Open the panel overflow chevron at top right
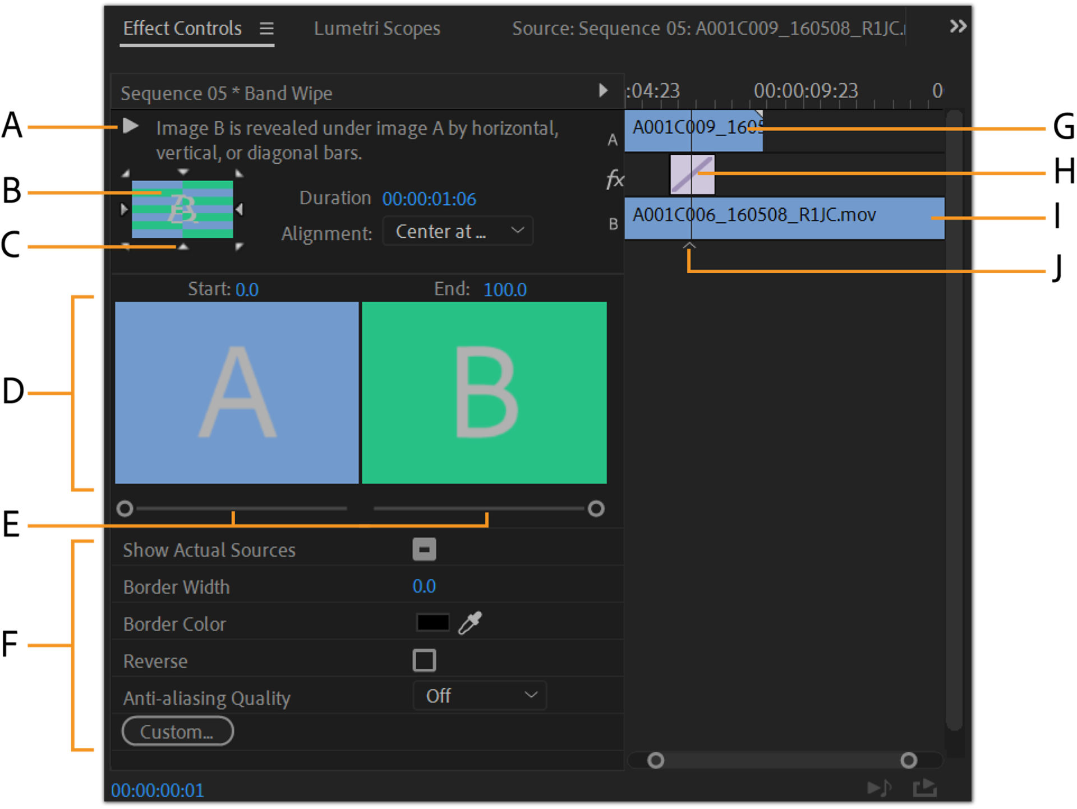Image resolution: width=1077 pixels, height=809 pixels. pos(958,26)
